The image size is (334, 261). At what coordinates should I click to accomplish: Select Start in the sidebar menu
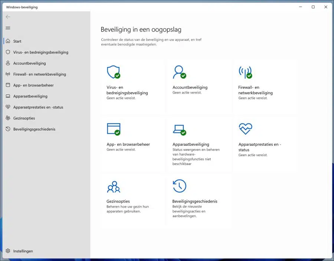pos(47,41)
